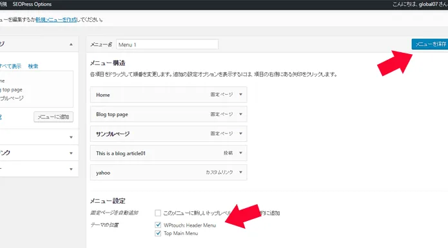This screenshot has width=448, height=248.
Task: Switch to the 検索 tab
Action: tap(33, 66)
